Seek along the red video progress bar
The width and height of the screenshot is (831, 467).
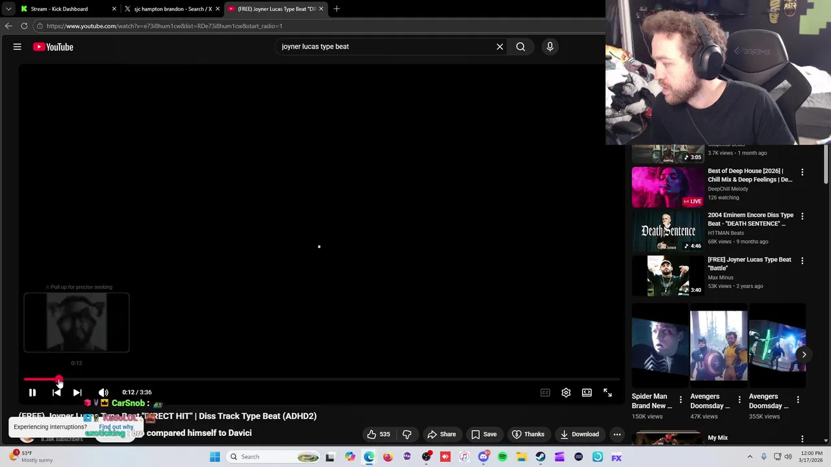click(x=321, y=379)
